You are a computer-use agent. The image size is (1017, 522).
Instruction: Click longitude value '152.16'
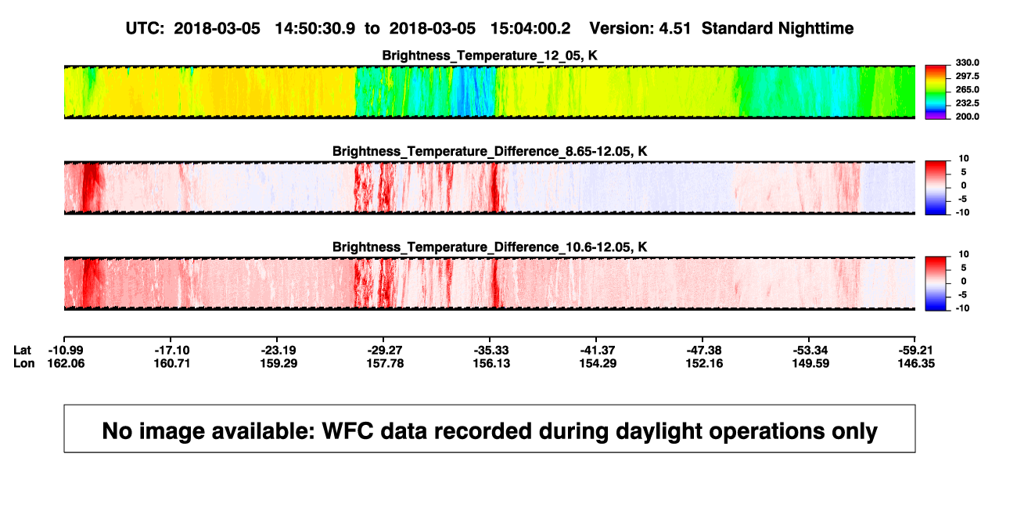pos(705,363)
